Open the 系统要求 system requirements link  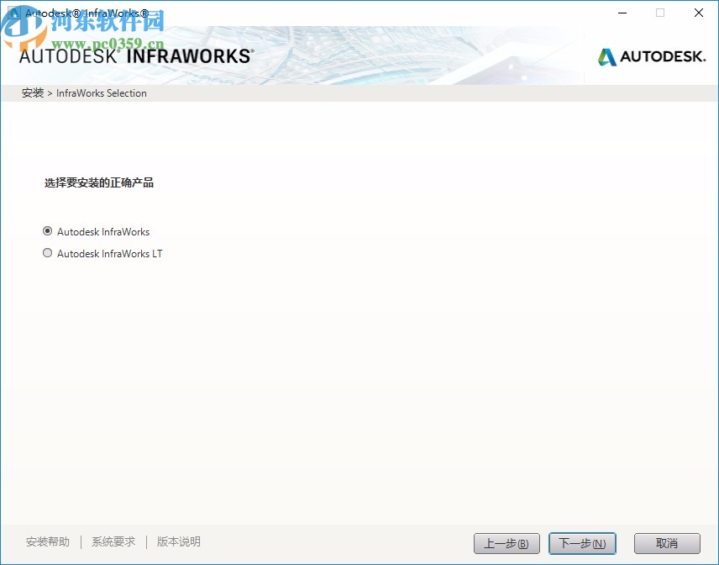click(113, 542)
